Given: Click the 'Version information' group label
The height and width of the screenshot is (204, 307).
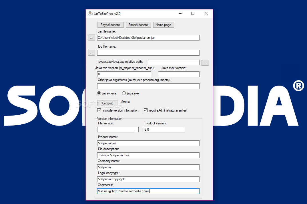Looking at the screenshot, I should (x=110, y=119).
